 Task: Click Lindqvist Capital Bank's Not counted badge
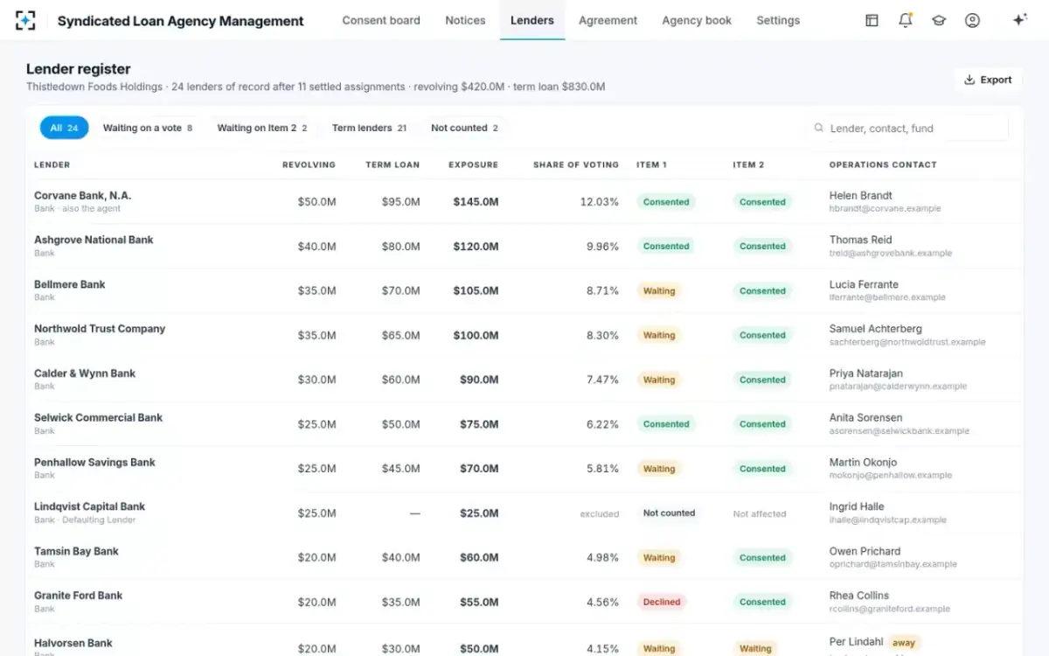coord(669,513)
